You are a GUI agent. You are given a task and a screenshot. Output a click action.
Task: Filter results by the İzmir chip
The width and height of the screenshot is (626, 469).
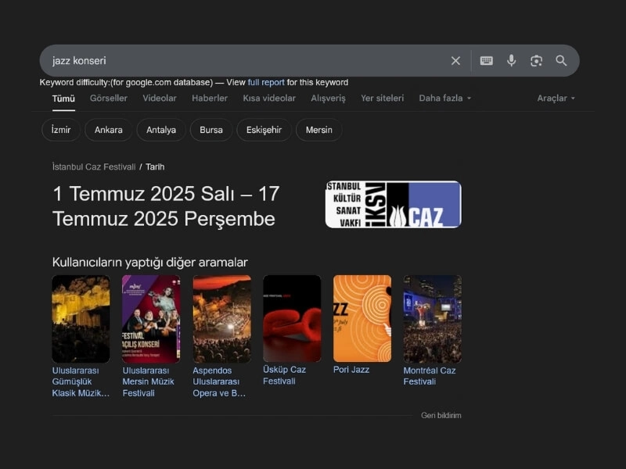61,130
